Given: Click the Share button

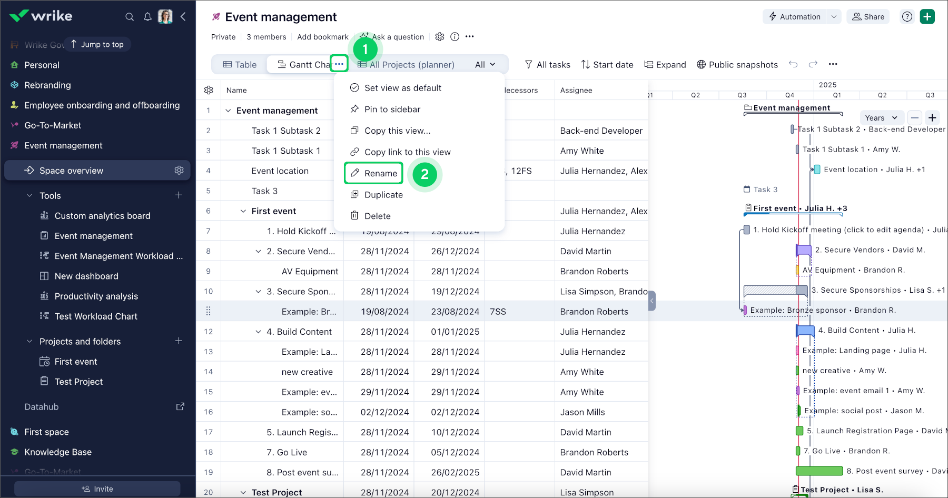Looking at the screenshot, I should coord(868,17).
